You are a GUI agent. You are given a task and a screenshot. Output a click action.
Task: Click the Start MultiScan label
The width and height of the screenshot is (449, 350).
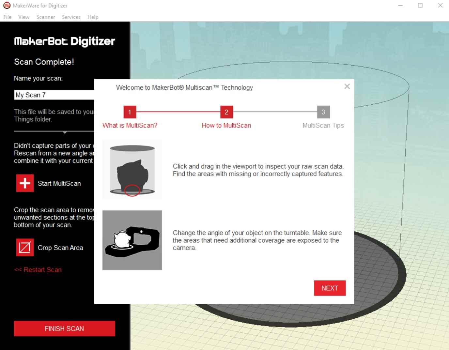59,183
